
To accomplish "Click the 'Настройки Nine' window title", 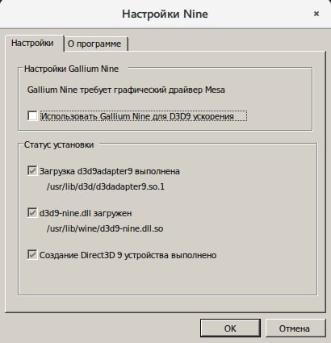I will pyautogui.click(x=165, y=14).
